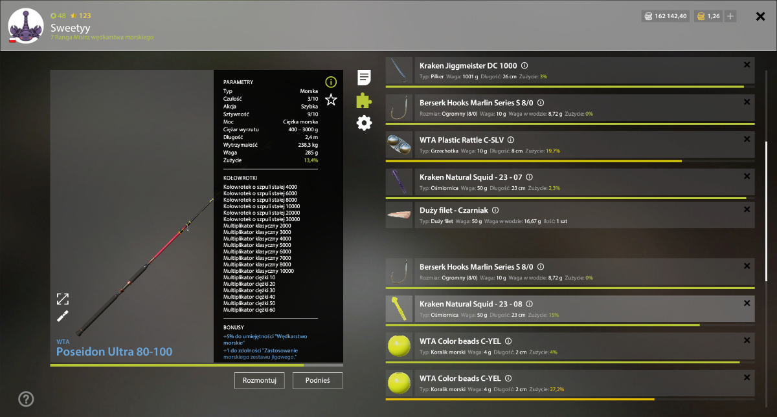Image resolution: width=777 pixels, height=417 pixels.
Task: Select the Kraken Natural Squid 23-08 row
Action: (x=570, y=309)
